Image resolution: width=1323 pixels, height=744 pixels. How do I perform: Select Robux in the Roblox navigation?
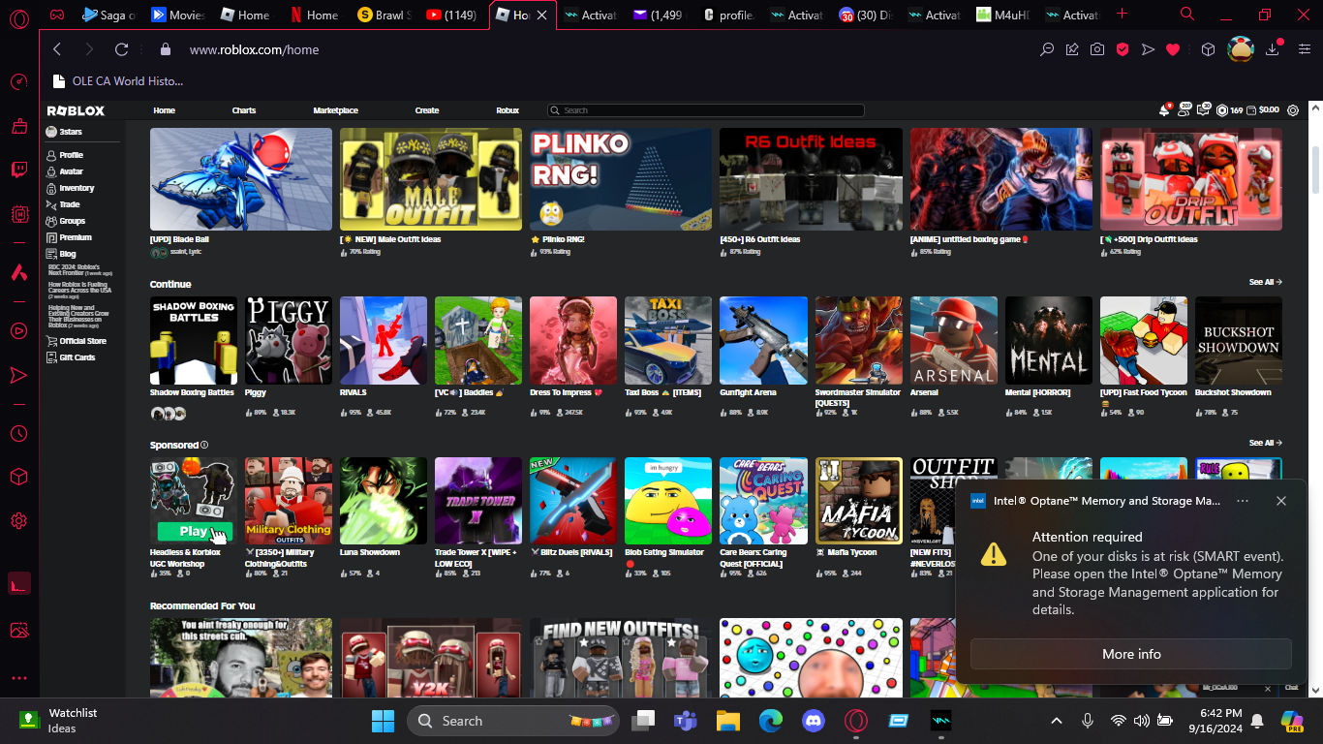508,110
